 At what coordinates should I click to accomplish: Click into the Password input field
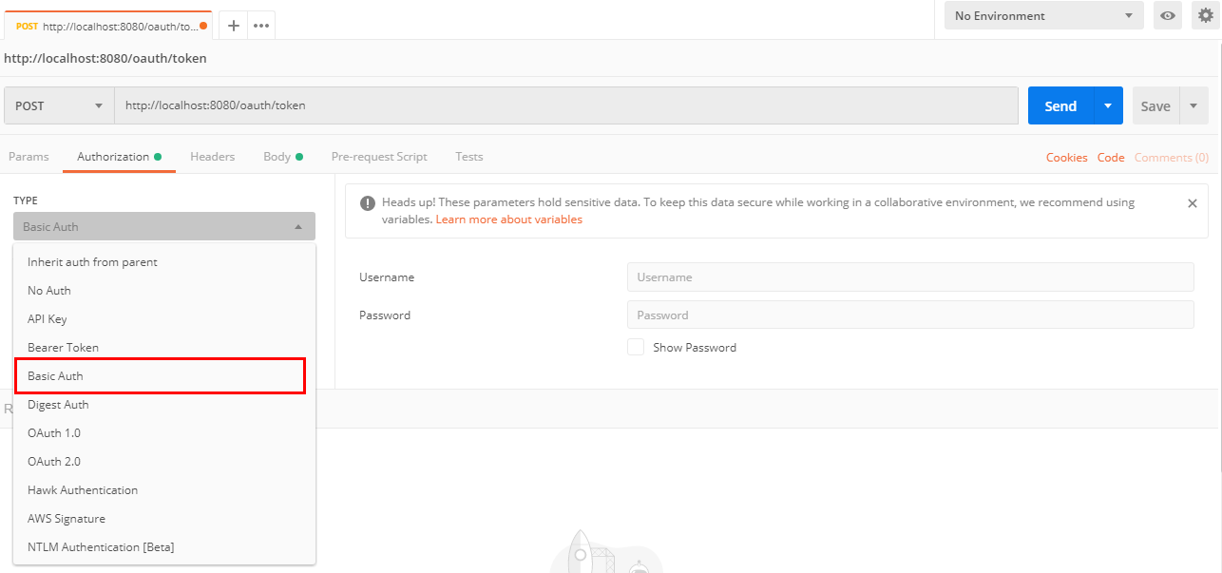(x=910, y=315)
